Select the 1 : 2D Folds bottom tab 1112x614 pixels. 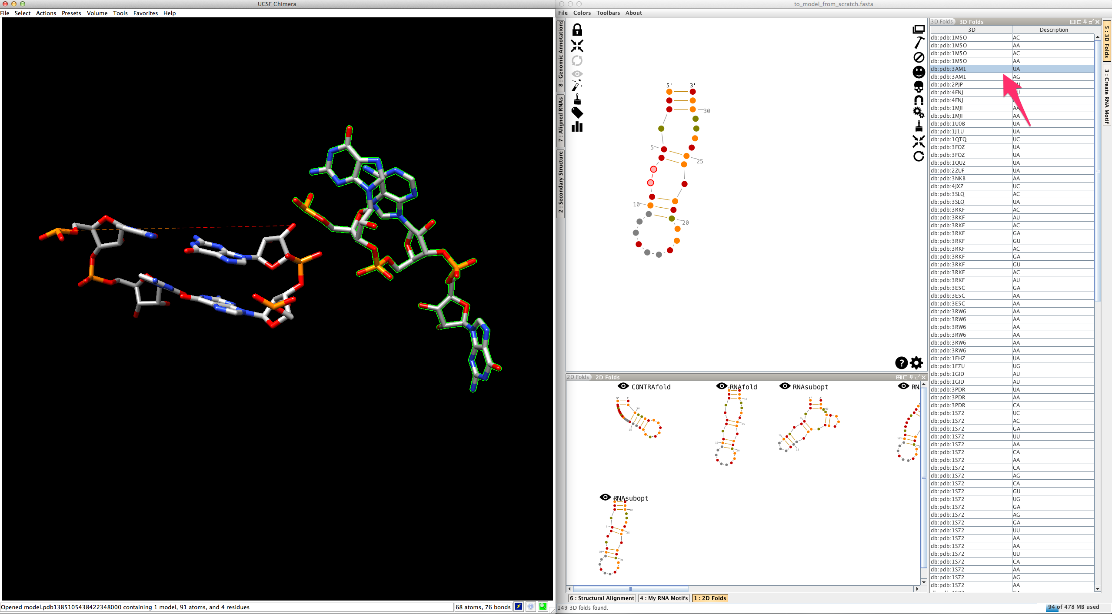tap(710, 598)
